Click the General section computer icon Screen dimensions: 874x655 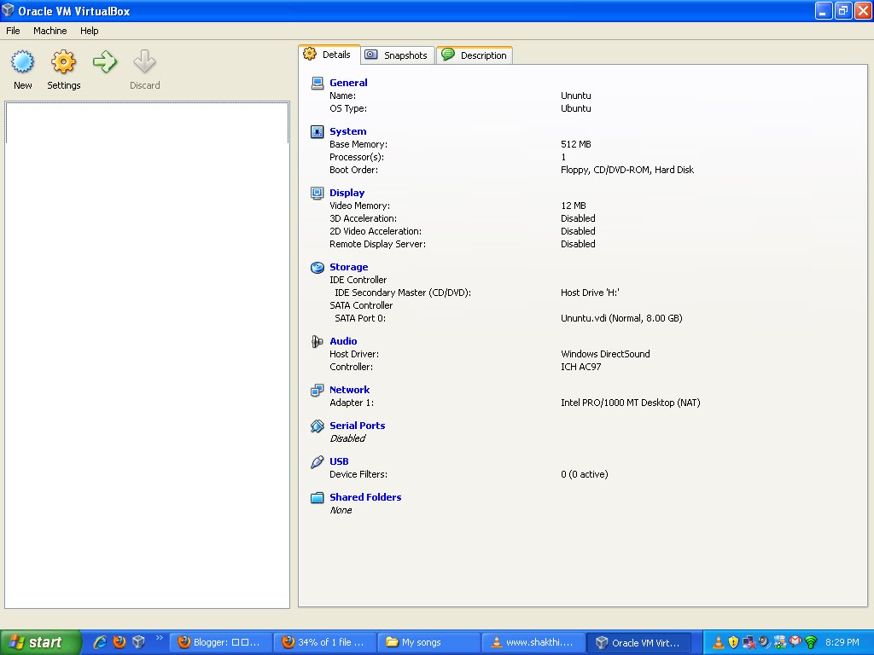[318, 83]
